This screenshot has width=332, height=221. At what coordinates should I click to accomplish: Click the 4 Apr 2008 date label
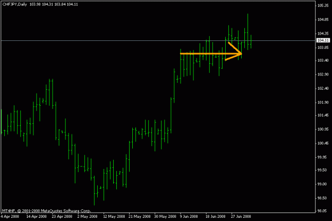(x=10, y=216)
